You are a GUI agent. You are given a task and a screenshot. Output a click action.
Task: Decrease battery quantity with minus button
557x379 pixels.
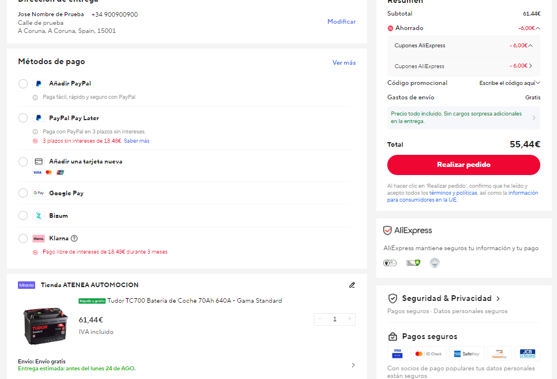click(x=320, y=319)
